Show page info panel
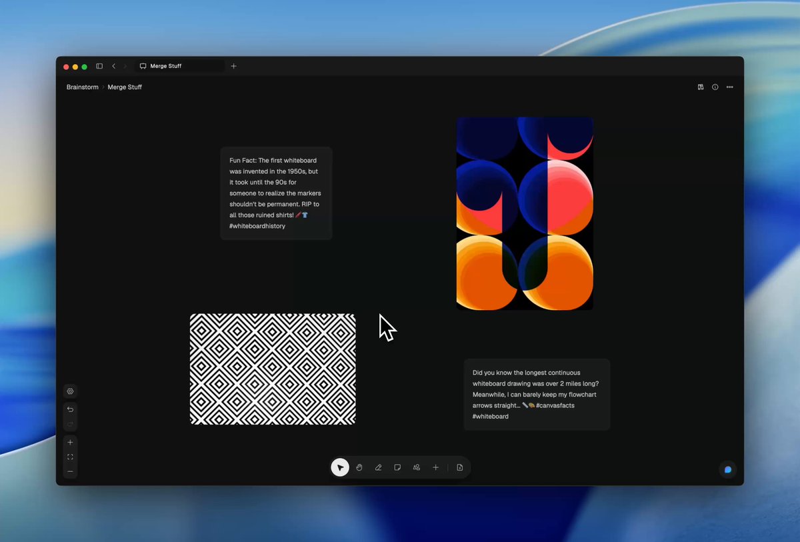Image resolution: width=800 pixels, height=542 pixels. (x=715, y=87)
